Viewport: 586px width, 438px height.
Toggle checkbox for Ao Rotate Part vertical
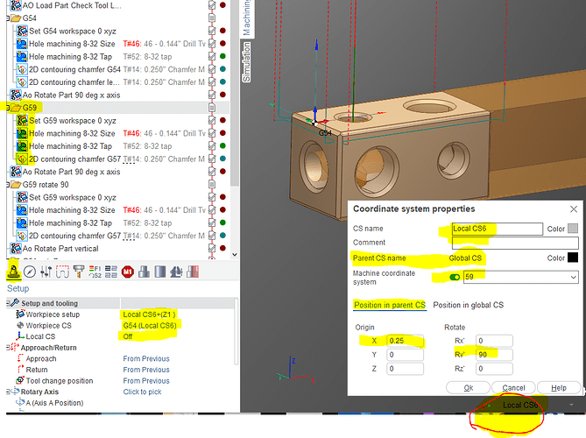click(213, 248)
